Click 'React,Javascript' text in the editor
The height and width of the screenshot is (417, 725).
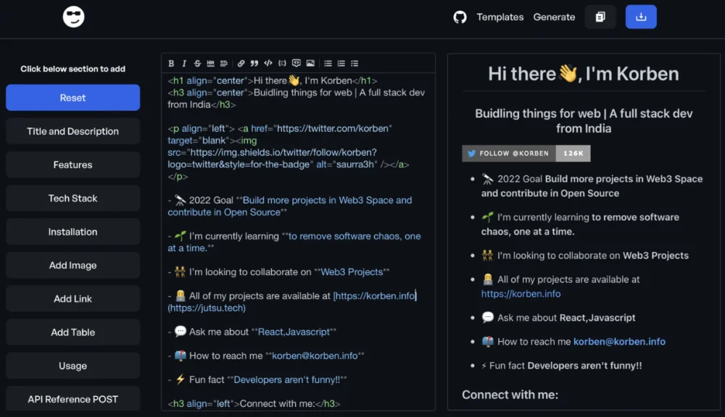(x=294, y=332)
